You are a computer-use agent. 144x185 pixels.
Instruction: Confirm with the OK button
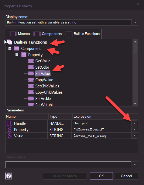[x=101, y=176]
